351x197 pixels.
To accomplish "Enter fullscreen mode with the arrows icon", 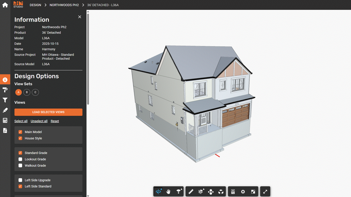I will click(x=265, y=191).
